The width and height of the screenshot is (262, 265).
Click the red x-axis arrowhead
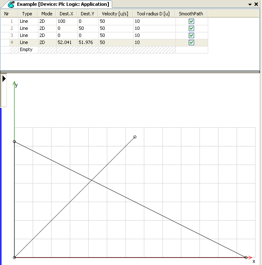point(250,258)
